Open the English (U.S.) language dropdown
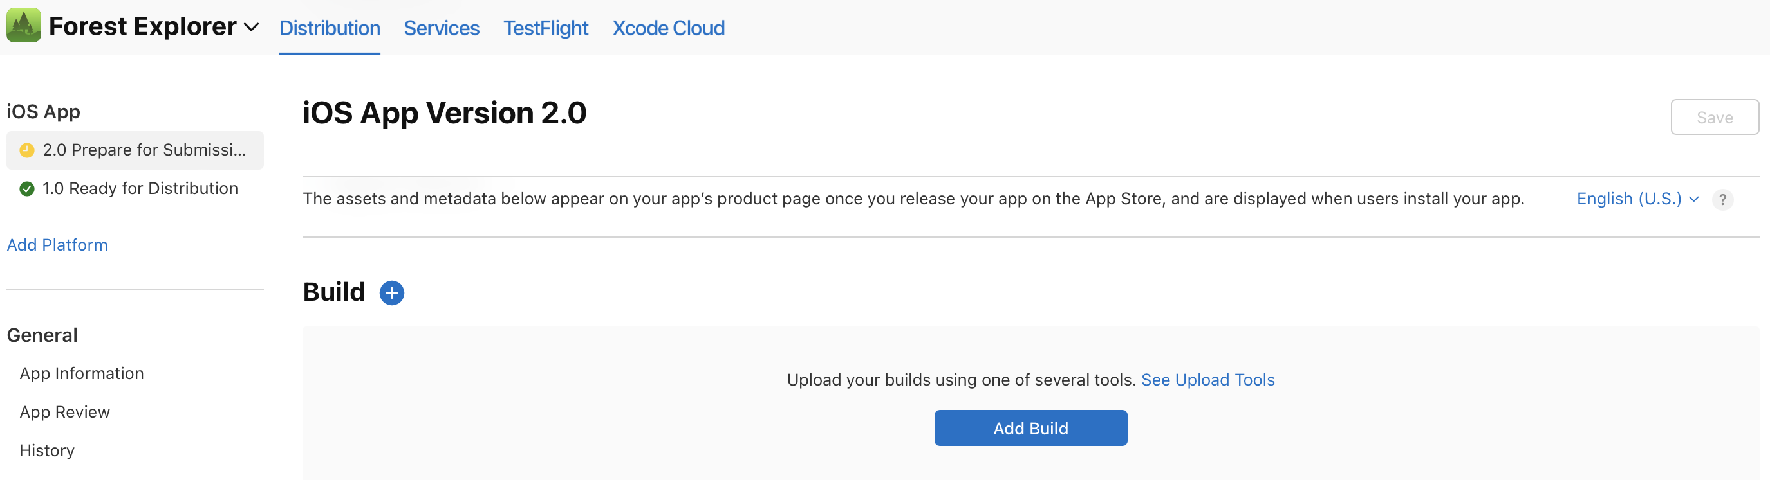1770x480 pixels. coord(1637,199)
